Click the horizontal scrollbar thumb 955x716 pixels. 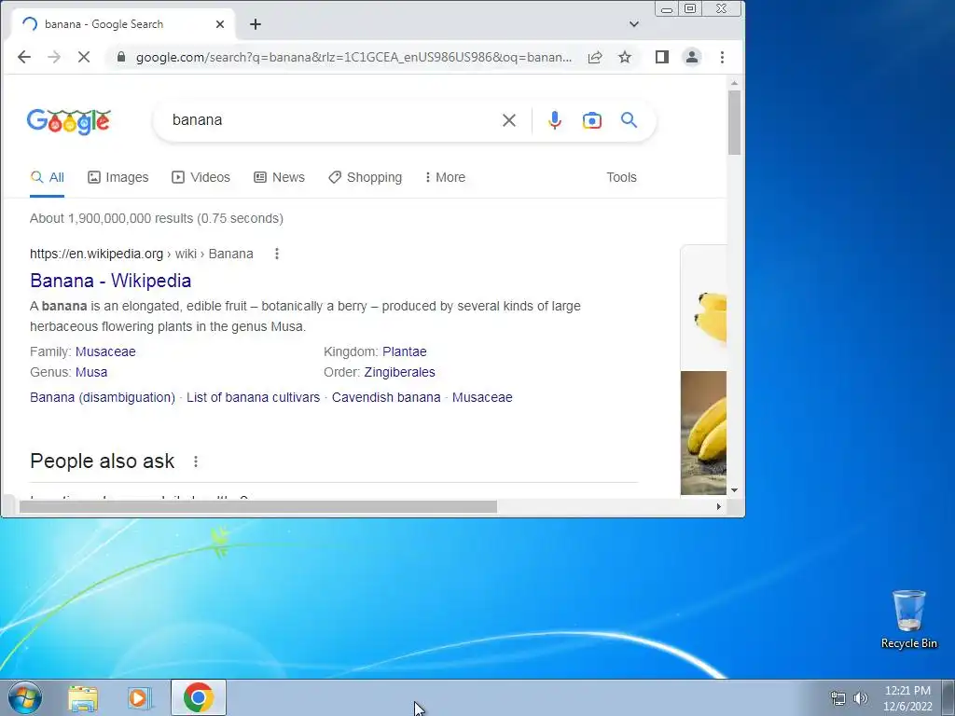click(258, 506)
